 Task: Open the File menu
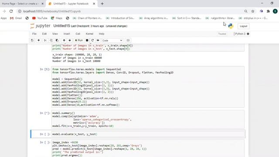coord(34,34)
